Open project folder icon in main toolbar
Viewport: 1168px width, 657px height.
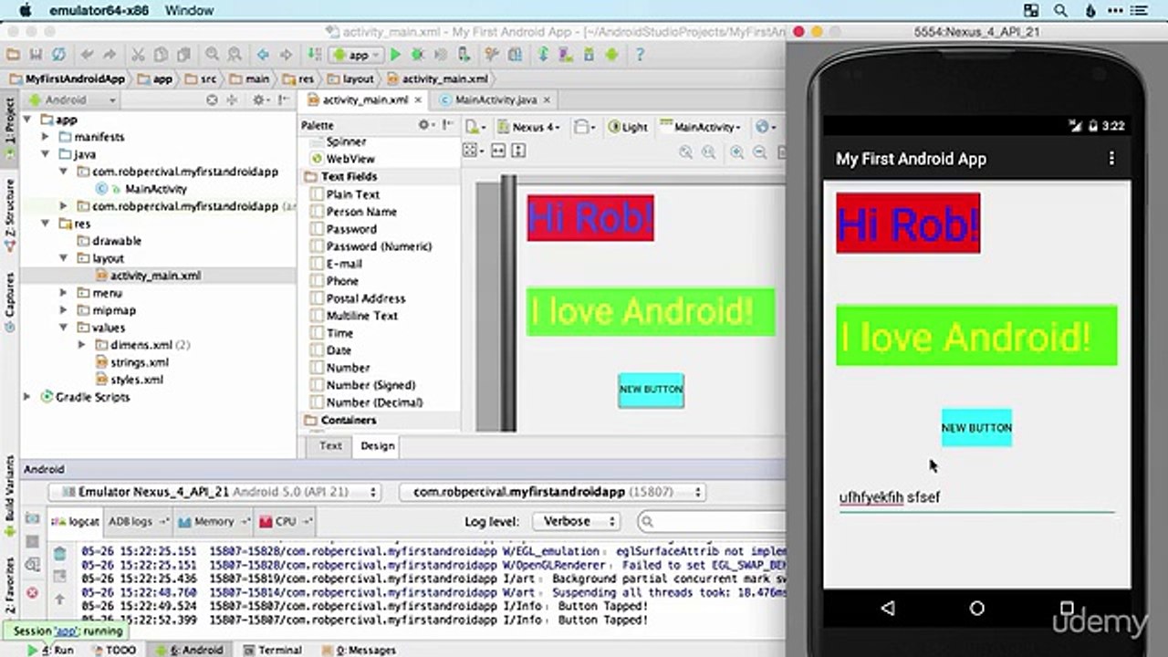pyautogui.click(x=13, y=55)
